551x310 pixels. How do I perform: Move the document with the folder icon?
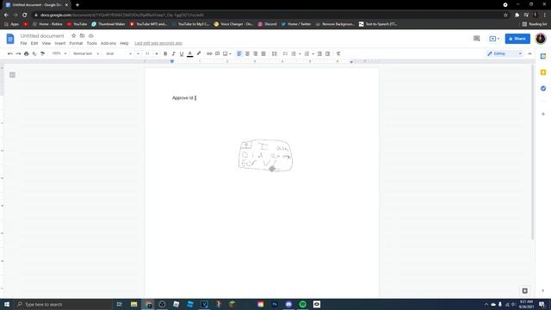tap(83, 36)
